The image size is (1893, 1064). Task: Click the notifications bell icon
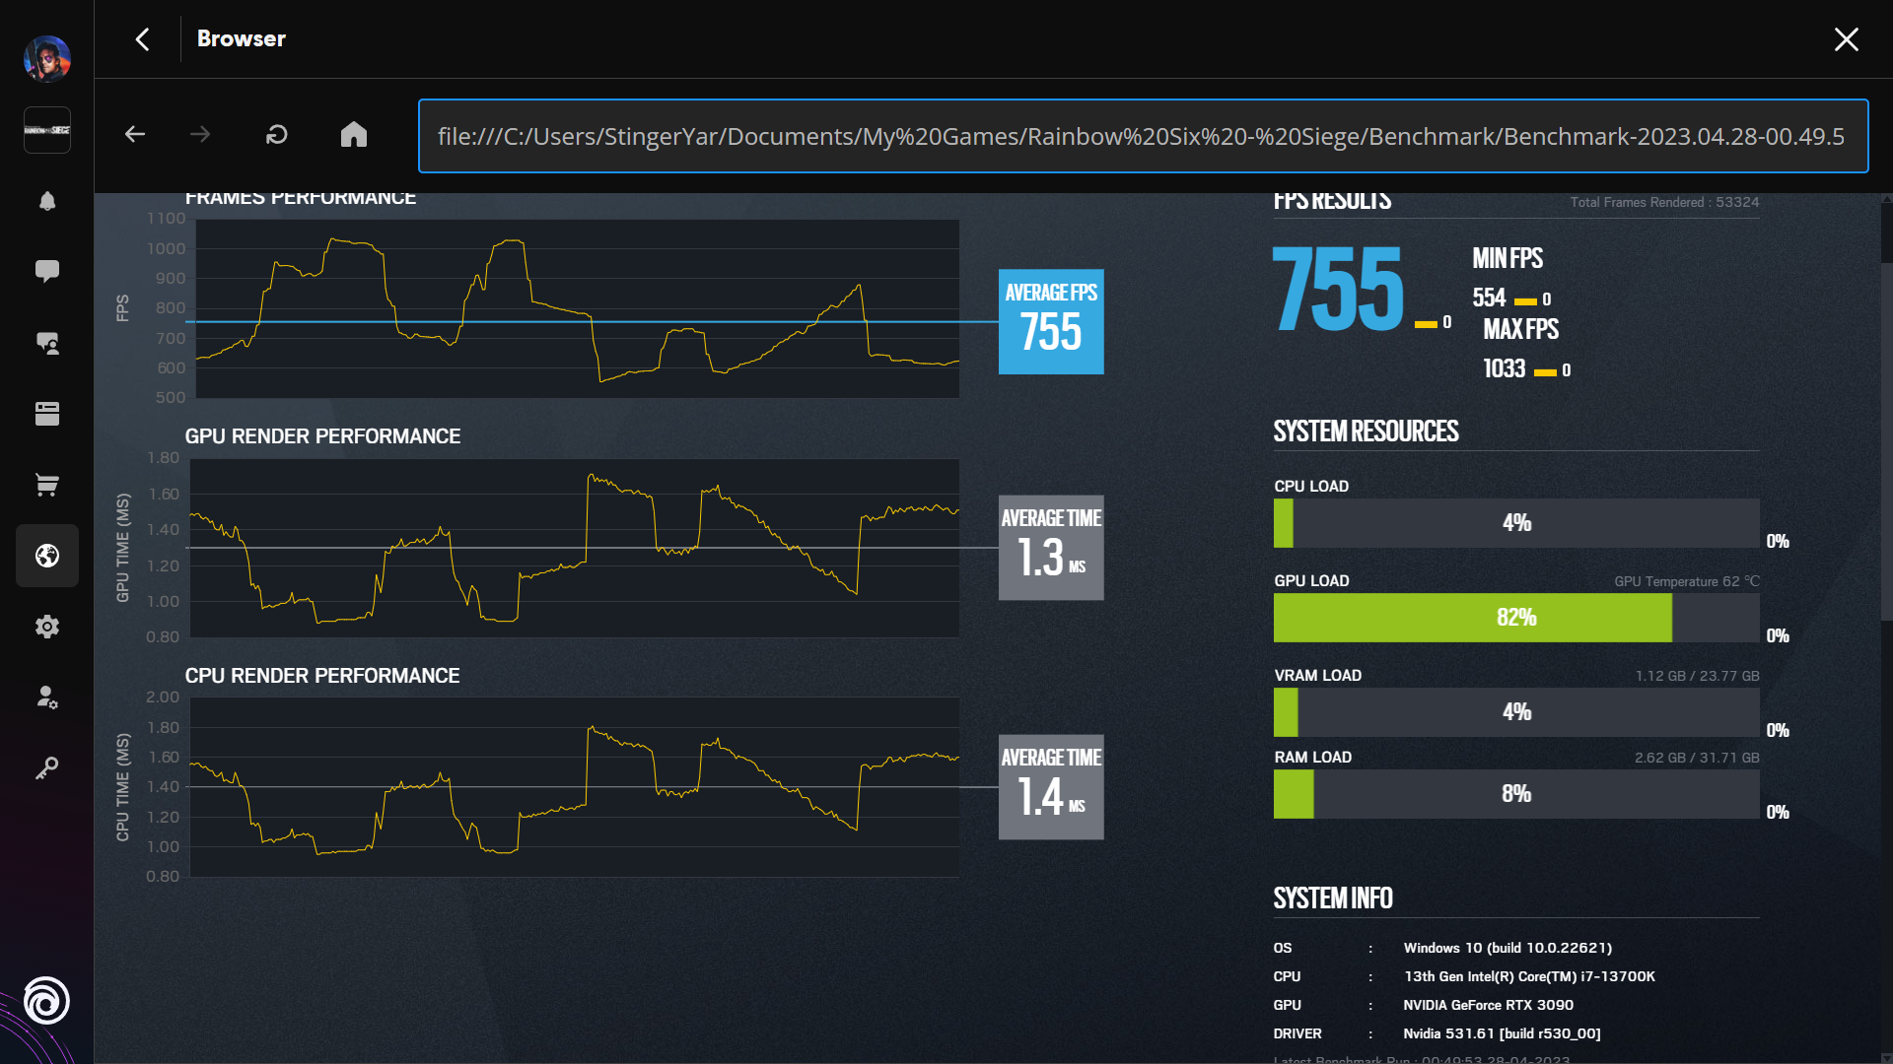tap(44, 201)
